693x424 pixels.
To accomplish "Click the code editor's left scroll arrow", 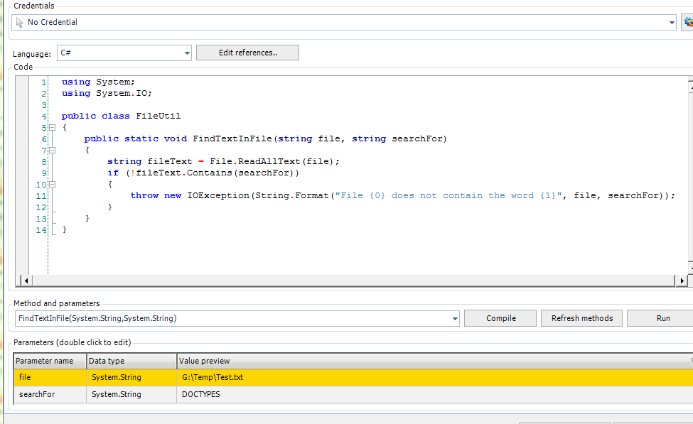I will click(26, 281).
